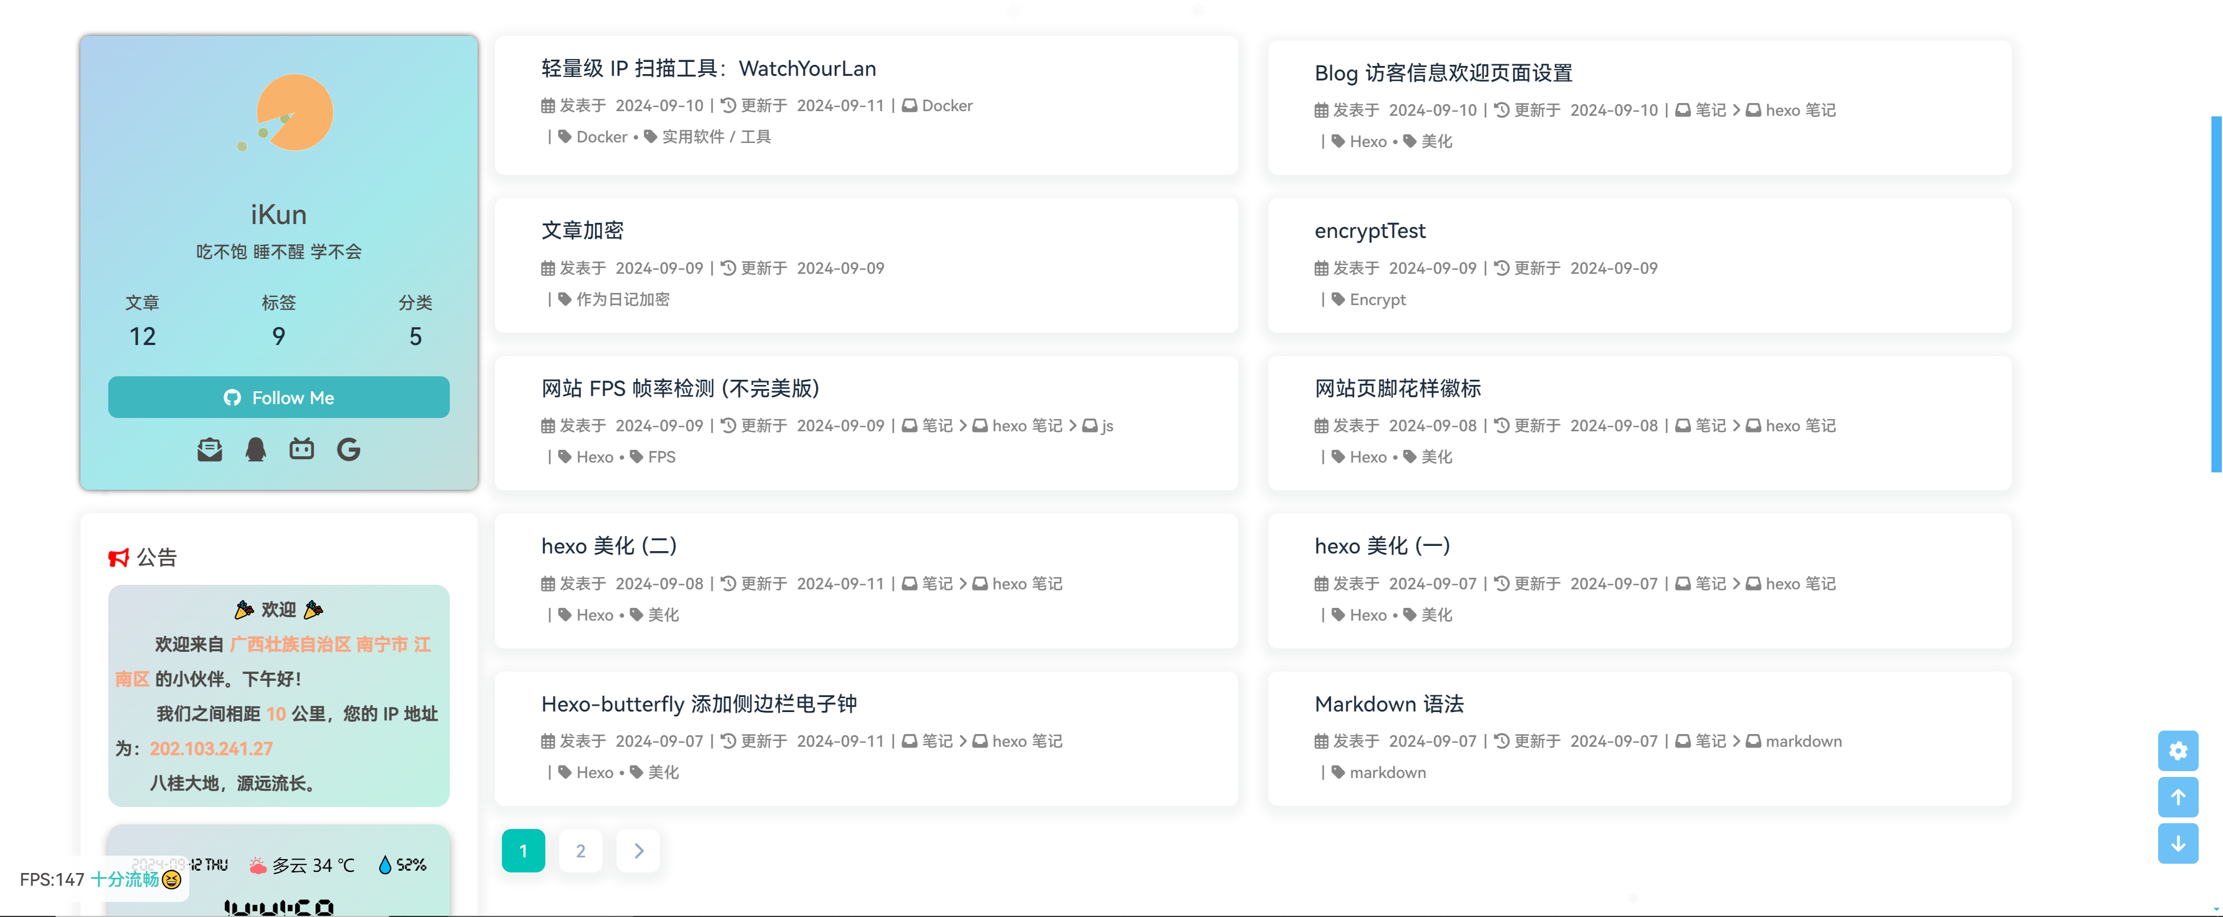Open the Google social icon
Screen dimensions: 2223x917
[x=349, y=449]
